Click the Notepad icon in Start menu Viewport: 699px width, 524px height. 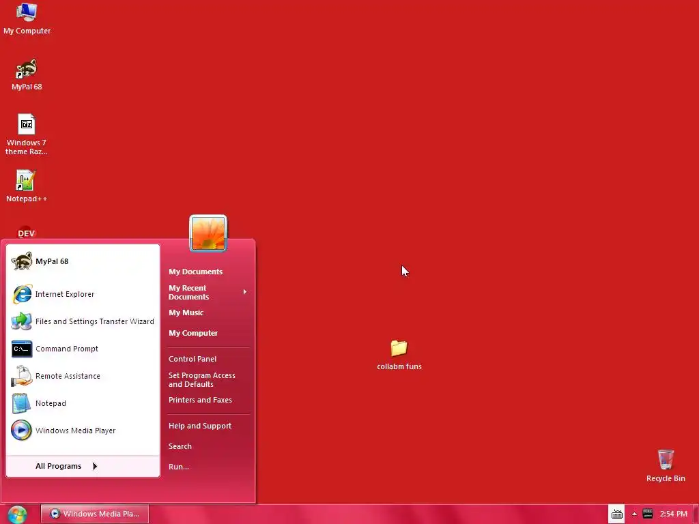coord(21,403)
